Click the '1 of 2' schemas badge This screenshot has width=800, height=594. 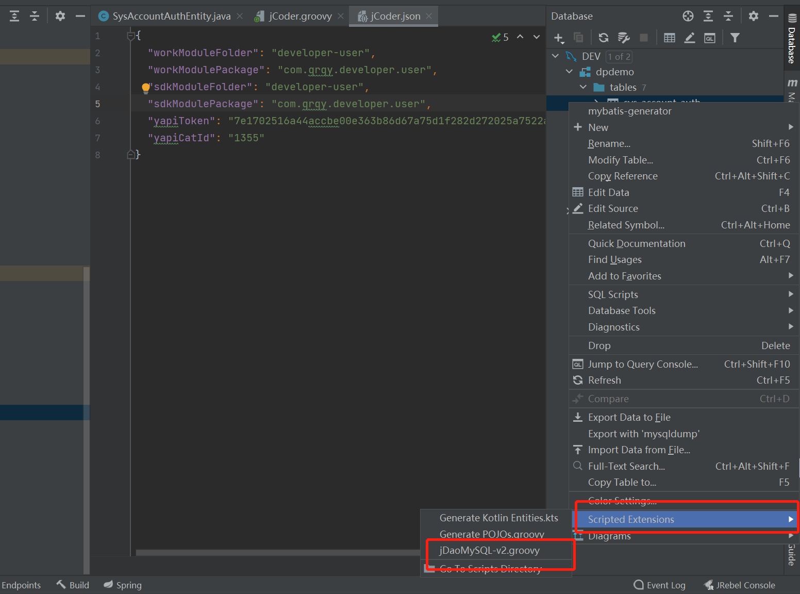coord(619,57)
